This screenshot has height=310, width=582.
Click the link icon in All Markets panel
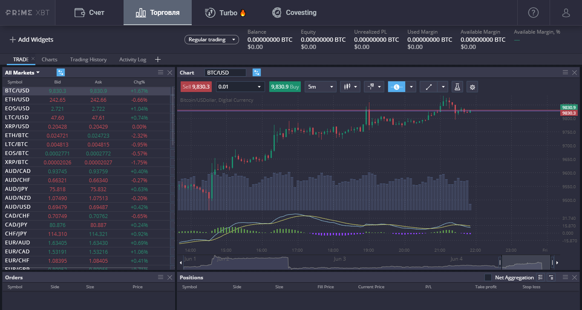[61, 73]
